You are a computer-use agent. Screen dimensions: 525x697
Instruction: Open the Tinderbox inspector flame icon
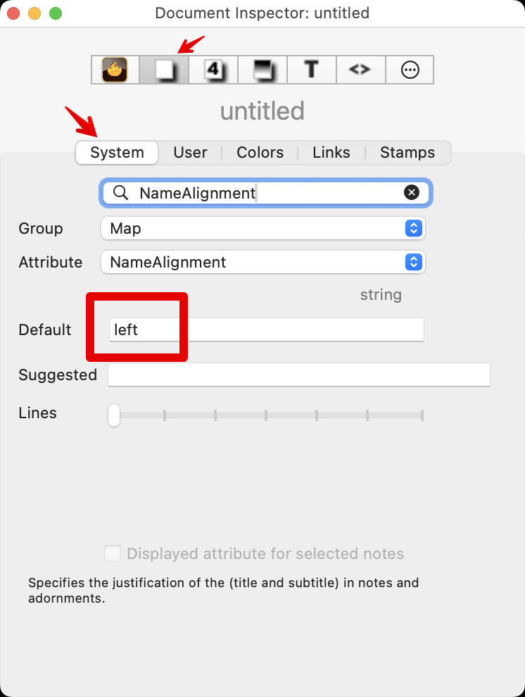115,70
